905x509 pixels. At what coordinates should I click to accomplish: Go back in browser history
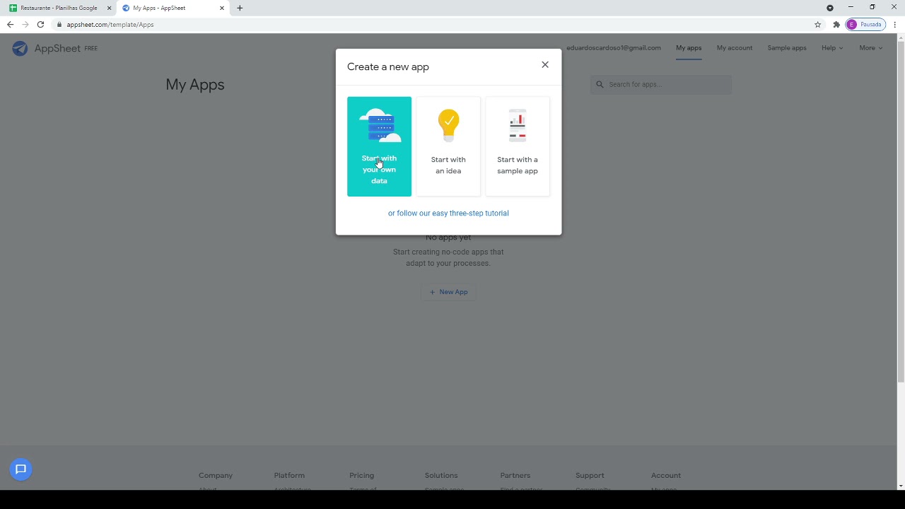click(x=10, y=25)
